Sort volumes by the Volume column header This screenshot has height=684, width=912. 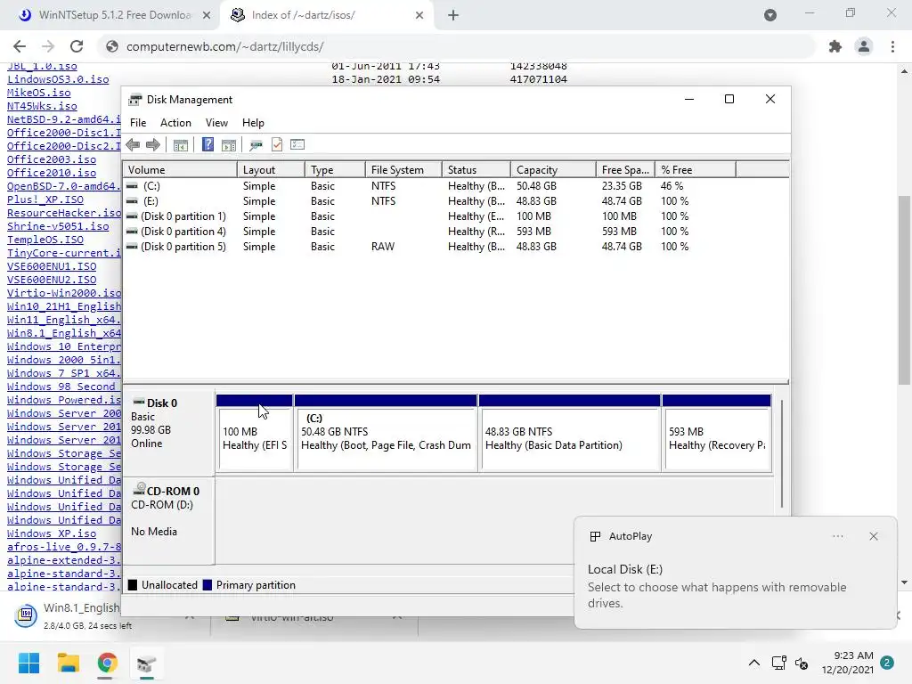tap(180, 170)
